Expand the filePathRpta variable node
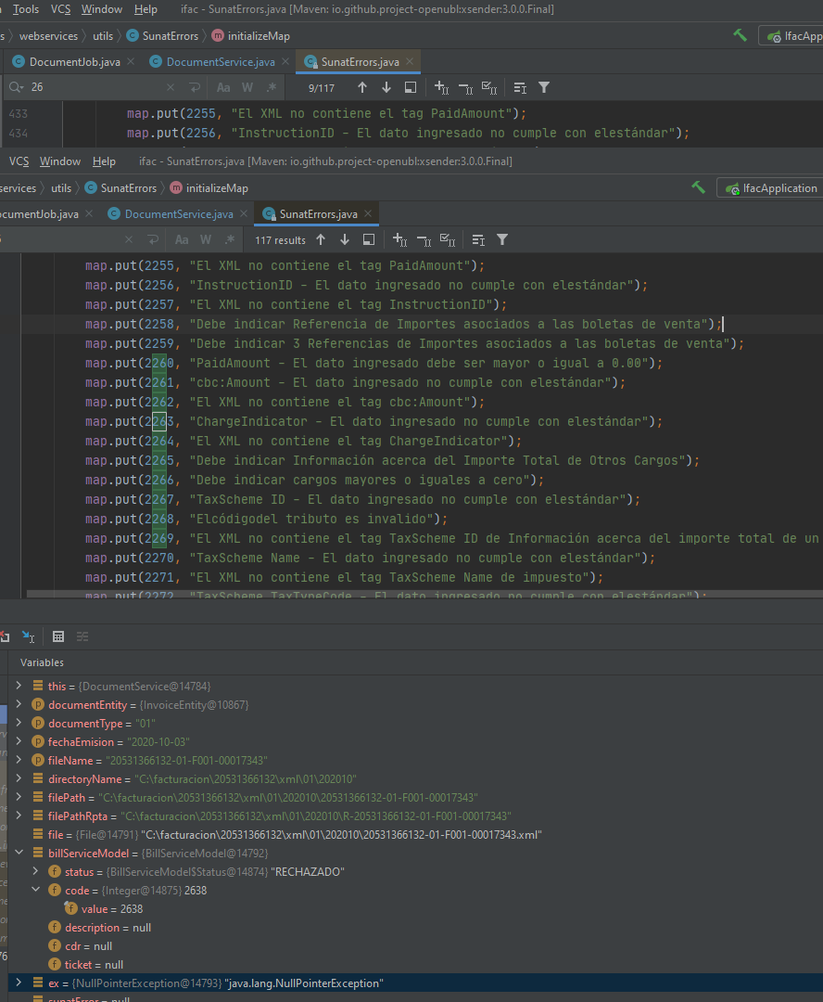 tap(19, 816)
